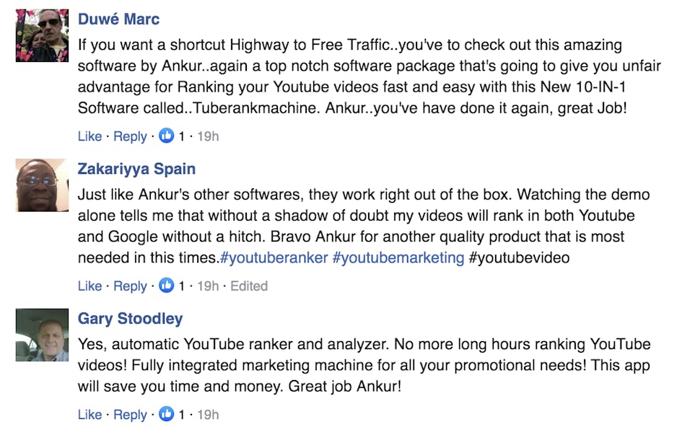Open Gary Stoodley's profile picture
This screenshot has height=437, width=677.
coord(42,335)
